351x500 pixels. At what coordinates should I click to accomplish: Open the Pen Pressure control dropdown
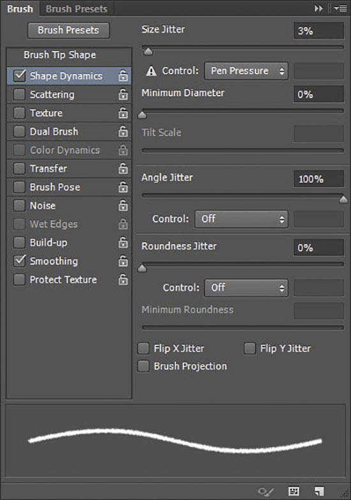[x=246, y=71]
